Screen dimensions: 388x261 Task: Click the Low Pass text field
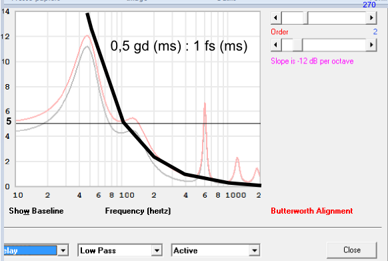115,250
